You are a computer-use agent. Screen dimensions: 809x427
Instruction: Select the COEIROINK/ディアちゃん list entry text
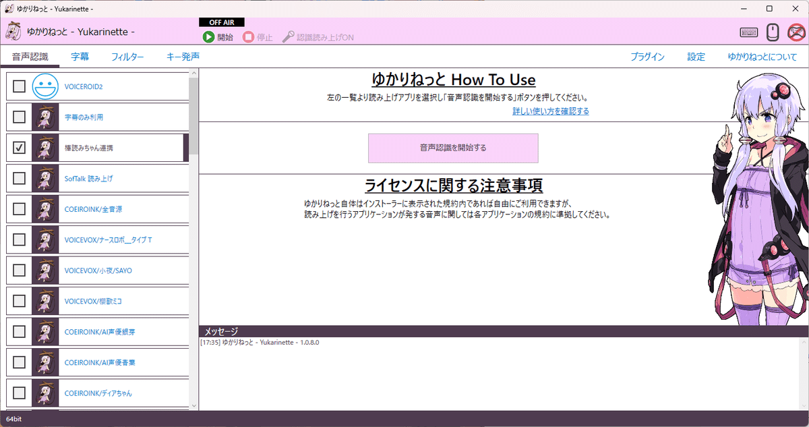click(x=98, y=393)
